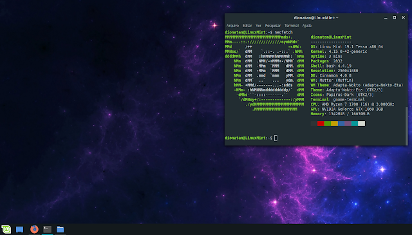
Task: Click the blue color block in neofetch
Action: coord(341,124)
